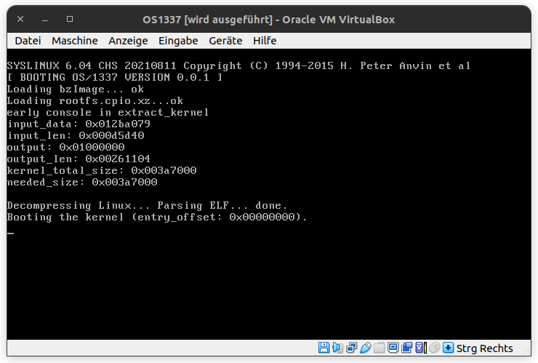
Task: Click the greyed shared folders status icon
Action: click(379, 348)
